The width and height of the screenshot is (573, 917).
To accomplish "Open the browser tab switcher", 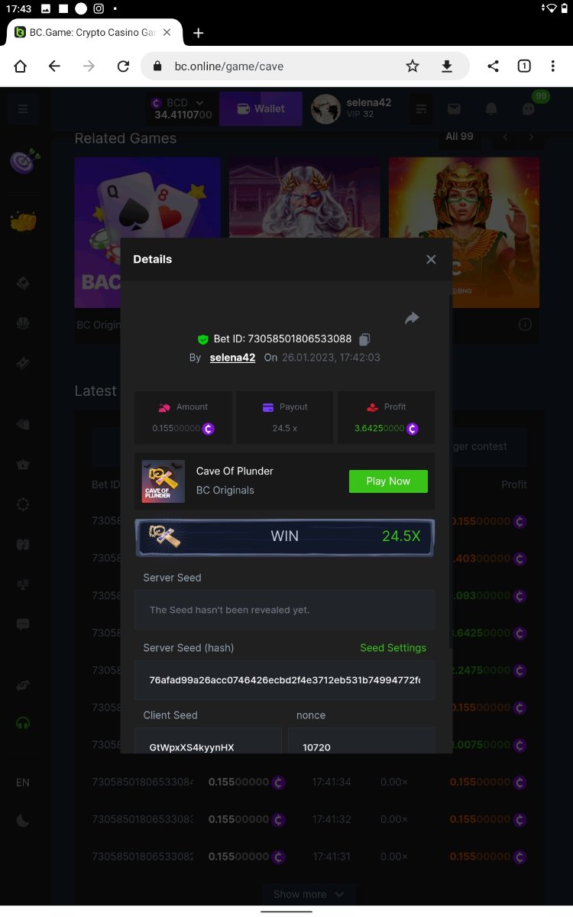I will click(524, 66).
